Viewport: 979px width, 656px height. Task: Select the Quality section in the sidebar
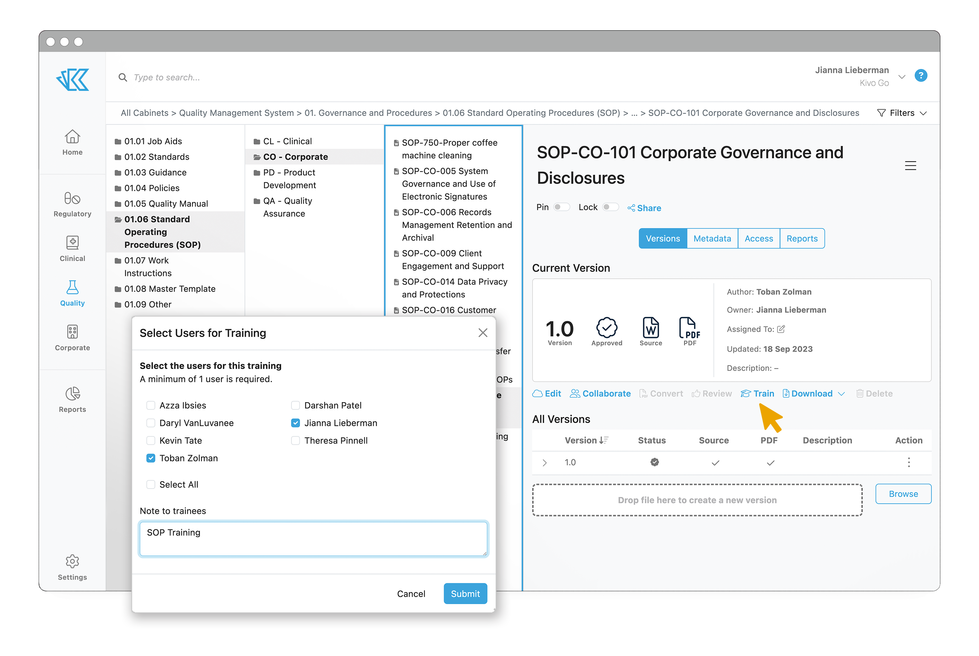point(72,293)
